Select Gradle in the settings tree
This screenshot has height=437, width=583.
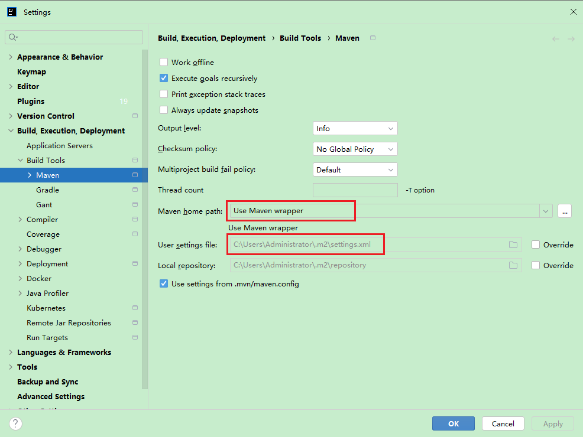47,190
